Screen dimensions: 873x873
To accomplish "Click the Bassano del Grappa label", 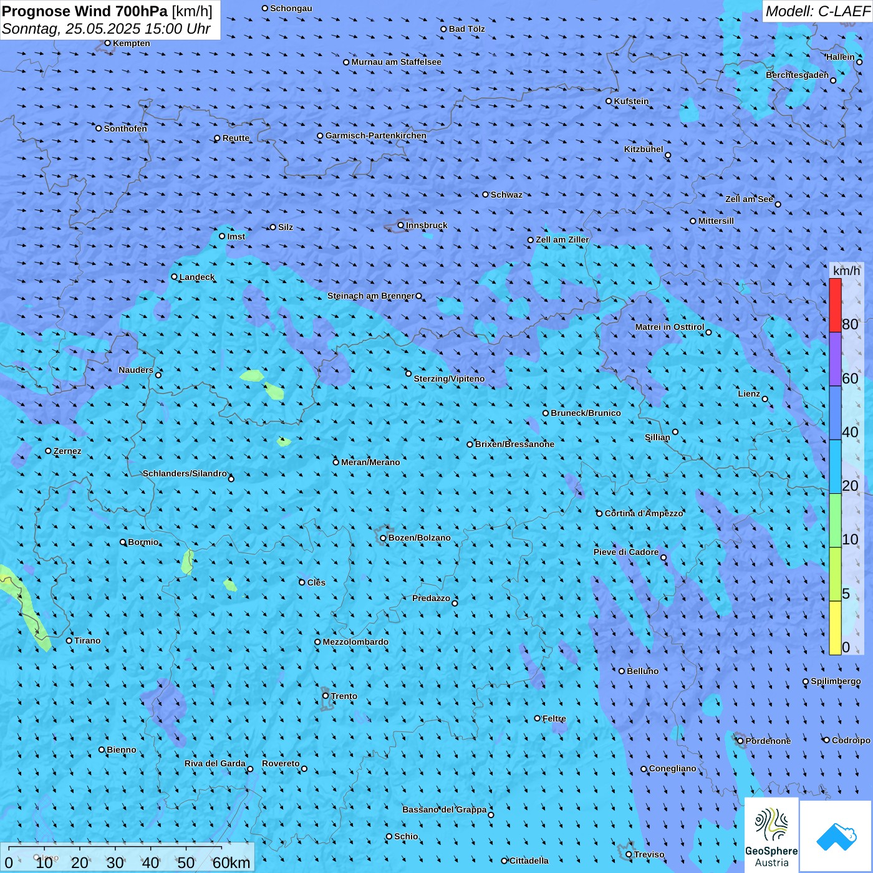I will (x=444, y=809).
